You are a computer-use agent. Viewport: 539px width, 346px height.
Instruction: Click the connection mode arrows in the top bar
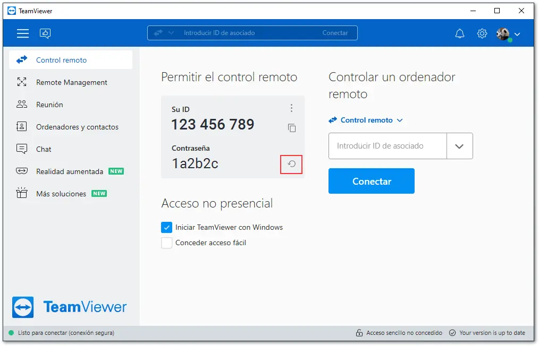pos(158,33)
